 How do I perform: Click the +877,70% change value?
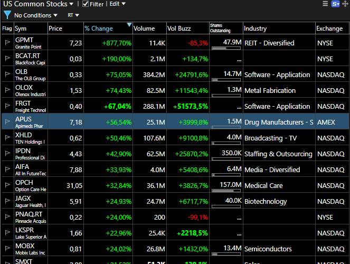117,43
